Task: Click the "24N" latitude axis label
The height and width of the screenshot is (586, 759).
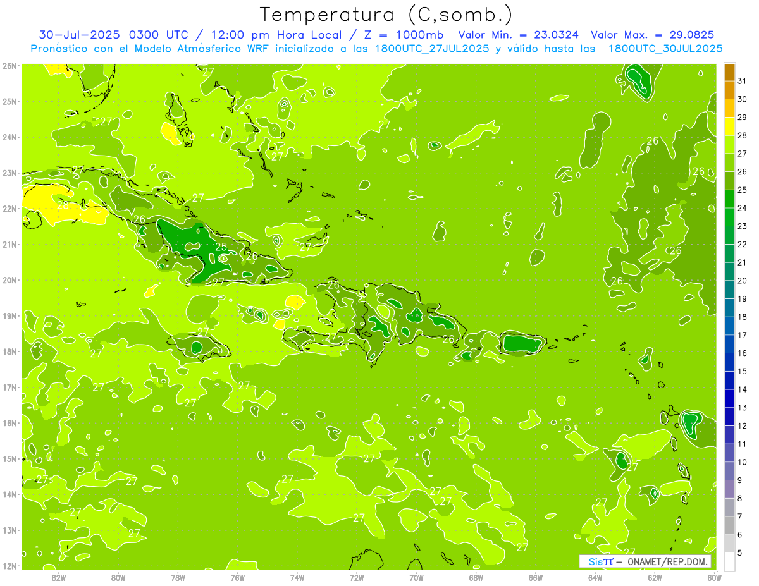Action: coord(9,137)
